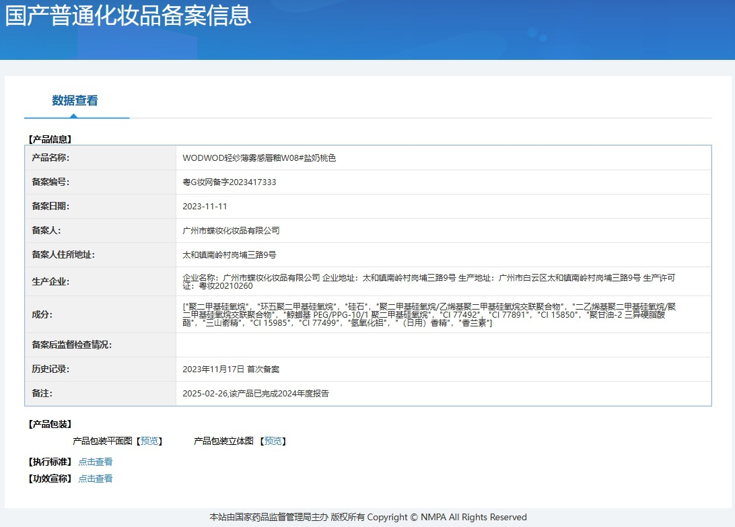The image size is (735, 527).
Task: Click the ingredients list in 成分 row
Action: 429,314
